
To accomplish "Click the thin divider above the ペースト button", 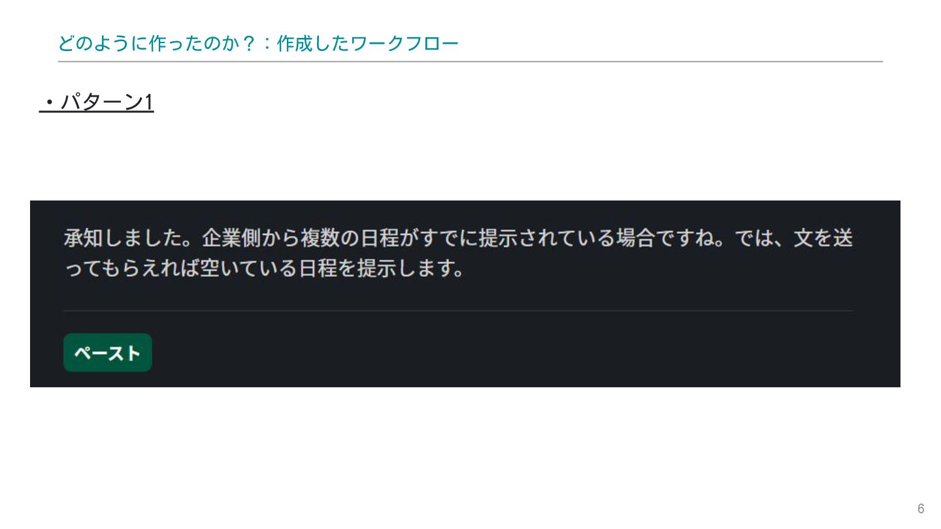I will [x=458, y=311].
